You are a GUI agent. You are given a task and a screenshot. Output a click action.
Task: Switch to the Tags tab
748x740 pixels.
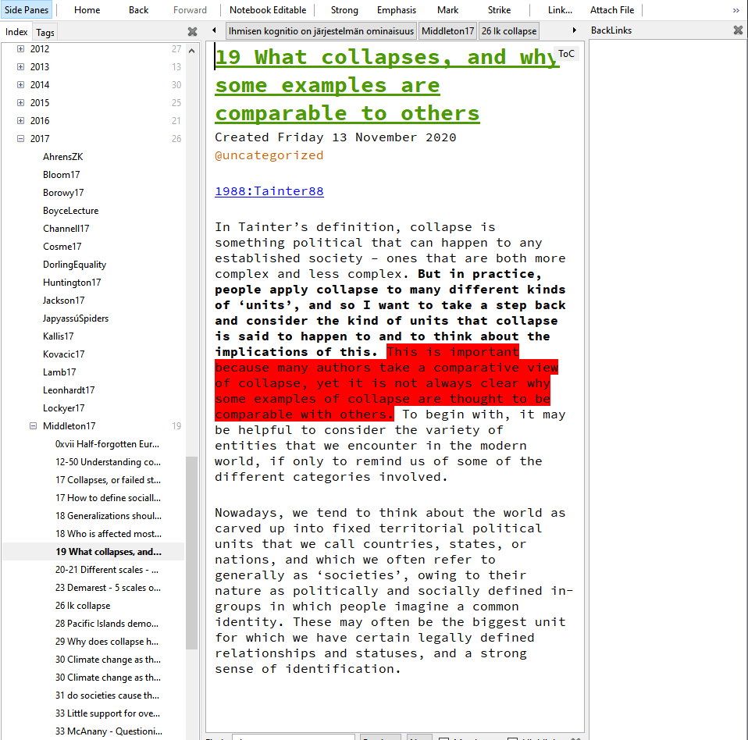(45, 32)
